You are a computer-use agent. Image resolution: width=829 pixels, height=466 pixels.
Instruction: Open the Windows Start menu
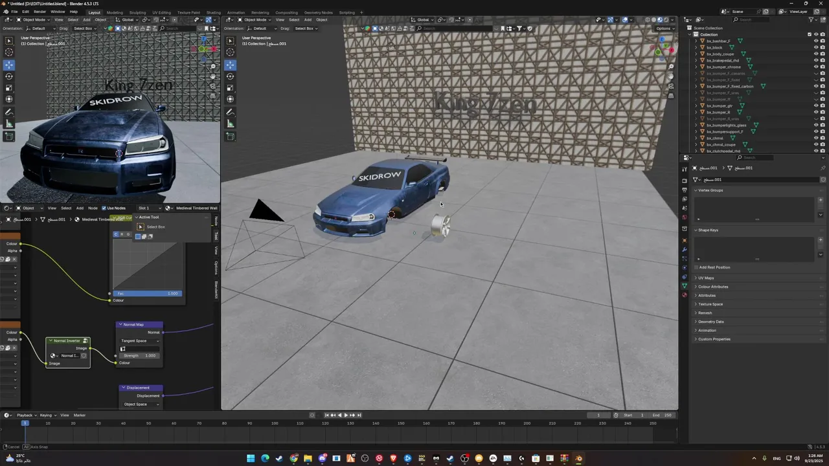(251, 458)
